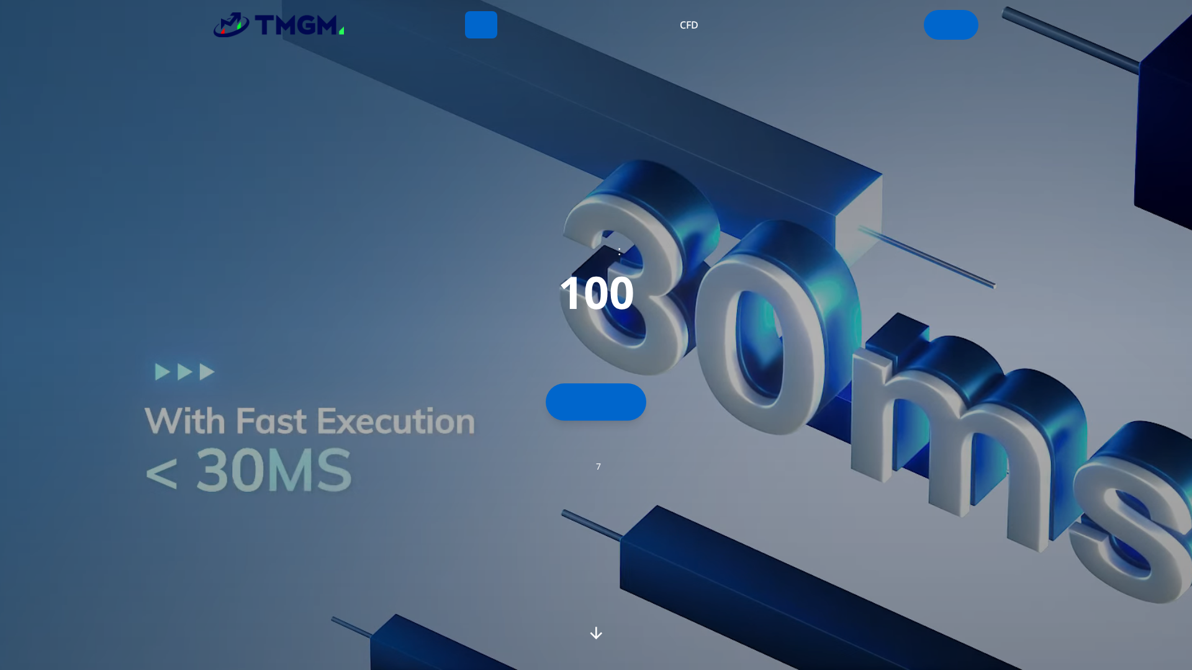Click the TMGM logo in the header
1192x670 pixels.
[279, 25]
